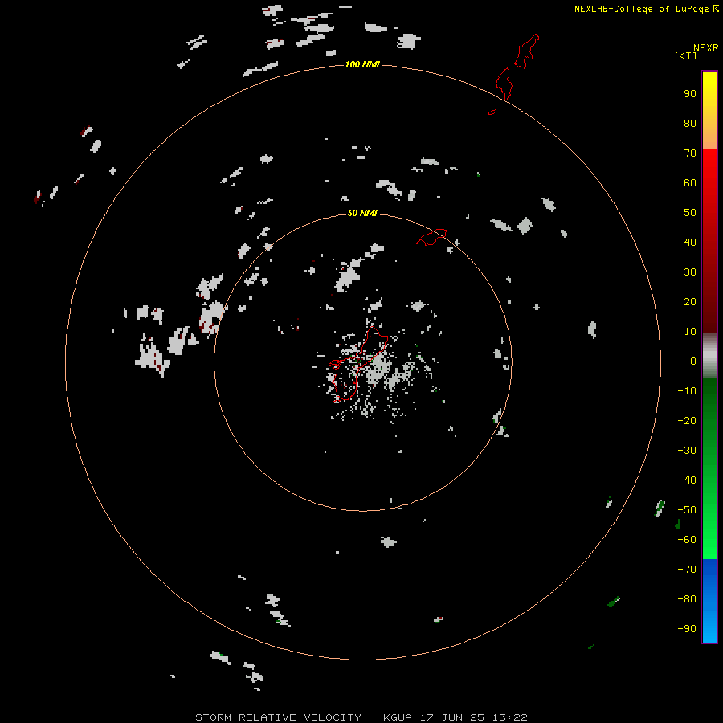Click the 0 value on velocity scale

[693, 361]
